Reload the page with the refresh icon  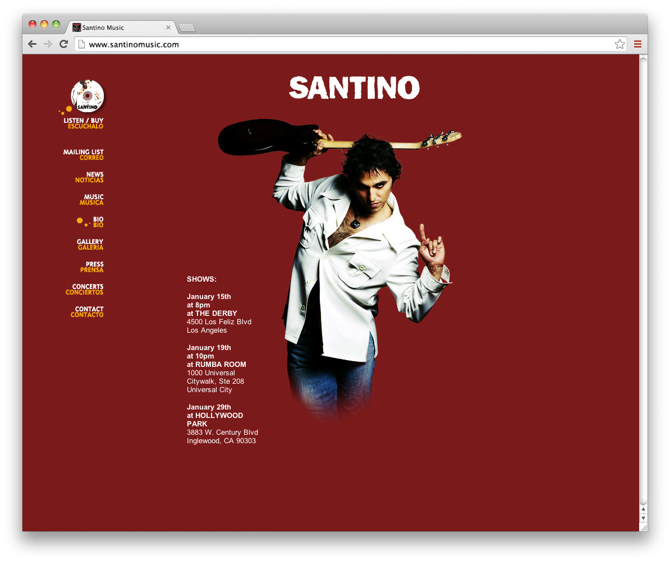[x=63, y=44]
